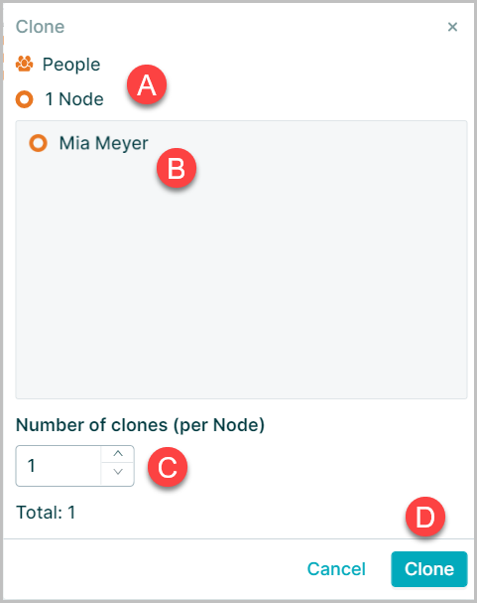477x603 pixels.
Task: Click the Clone dialog title text
Action: pyautogui.click(x=40, y=27)
